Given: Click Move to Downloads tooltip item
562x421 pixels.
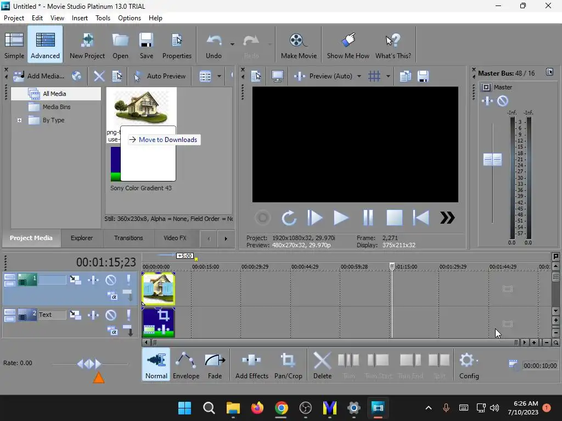Looking at the screenshot, I should (x=164, y=140).
